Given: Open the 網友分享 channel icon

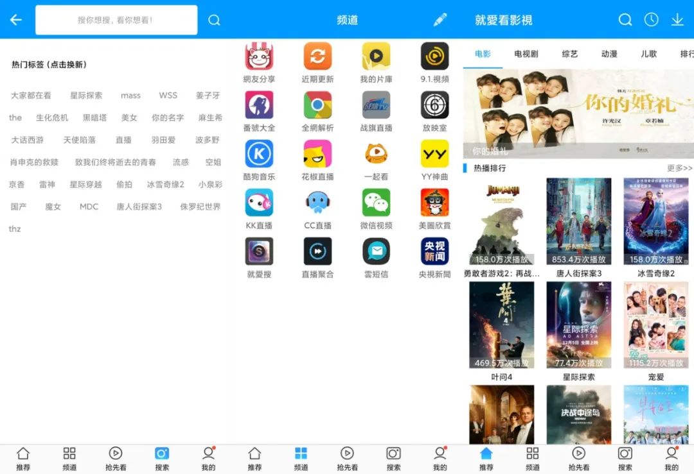Looking at the screenshot, I should point(260,56).
